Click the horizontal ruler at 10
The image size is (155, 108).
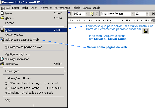click(99, 21)
